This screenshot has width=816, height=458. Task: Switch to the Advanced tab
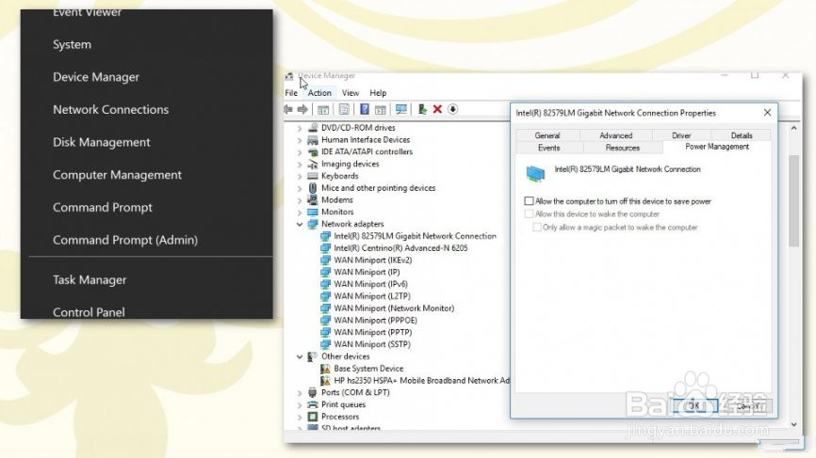coord(615,135)
